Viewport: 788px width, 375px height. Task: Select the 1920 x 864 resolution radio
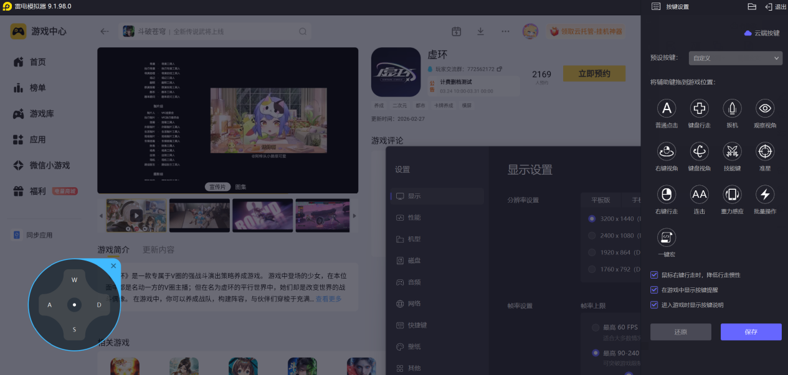point(592,252)
